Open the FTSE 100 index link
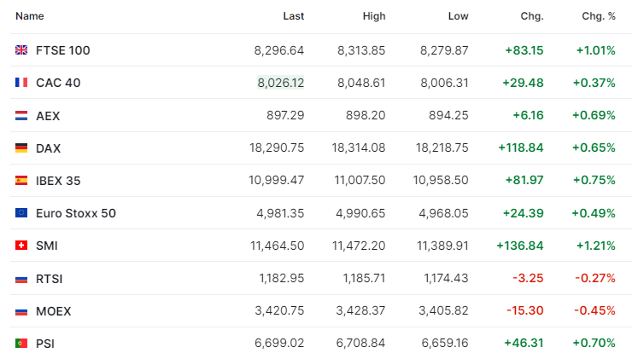The image size is (632, 353). pyautogui.click(x=63, y=50)
